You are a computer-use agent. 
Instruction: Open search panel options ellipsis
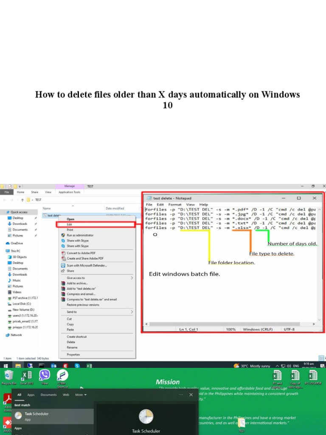(x=181, y=395)
